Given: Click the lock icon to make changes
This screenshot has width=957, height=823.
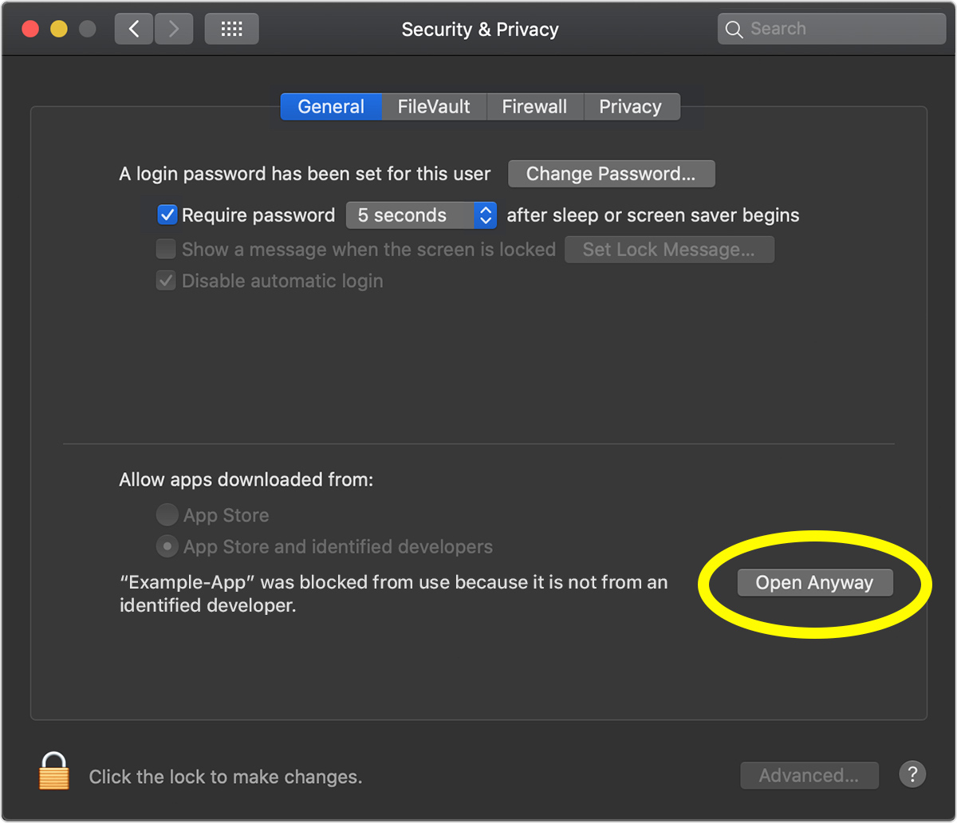Looking at the screenshot, I should [x=54, y=771].
